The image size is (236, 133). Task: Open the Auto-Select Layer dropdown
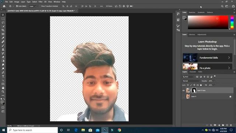(x=33, y=6)
